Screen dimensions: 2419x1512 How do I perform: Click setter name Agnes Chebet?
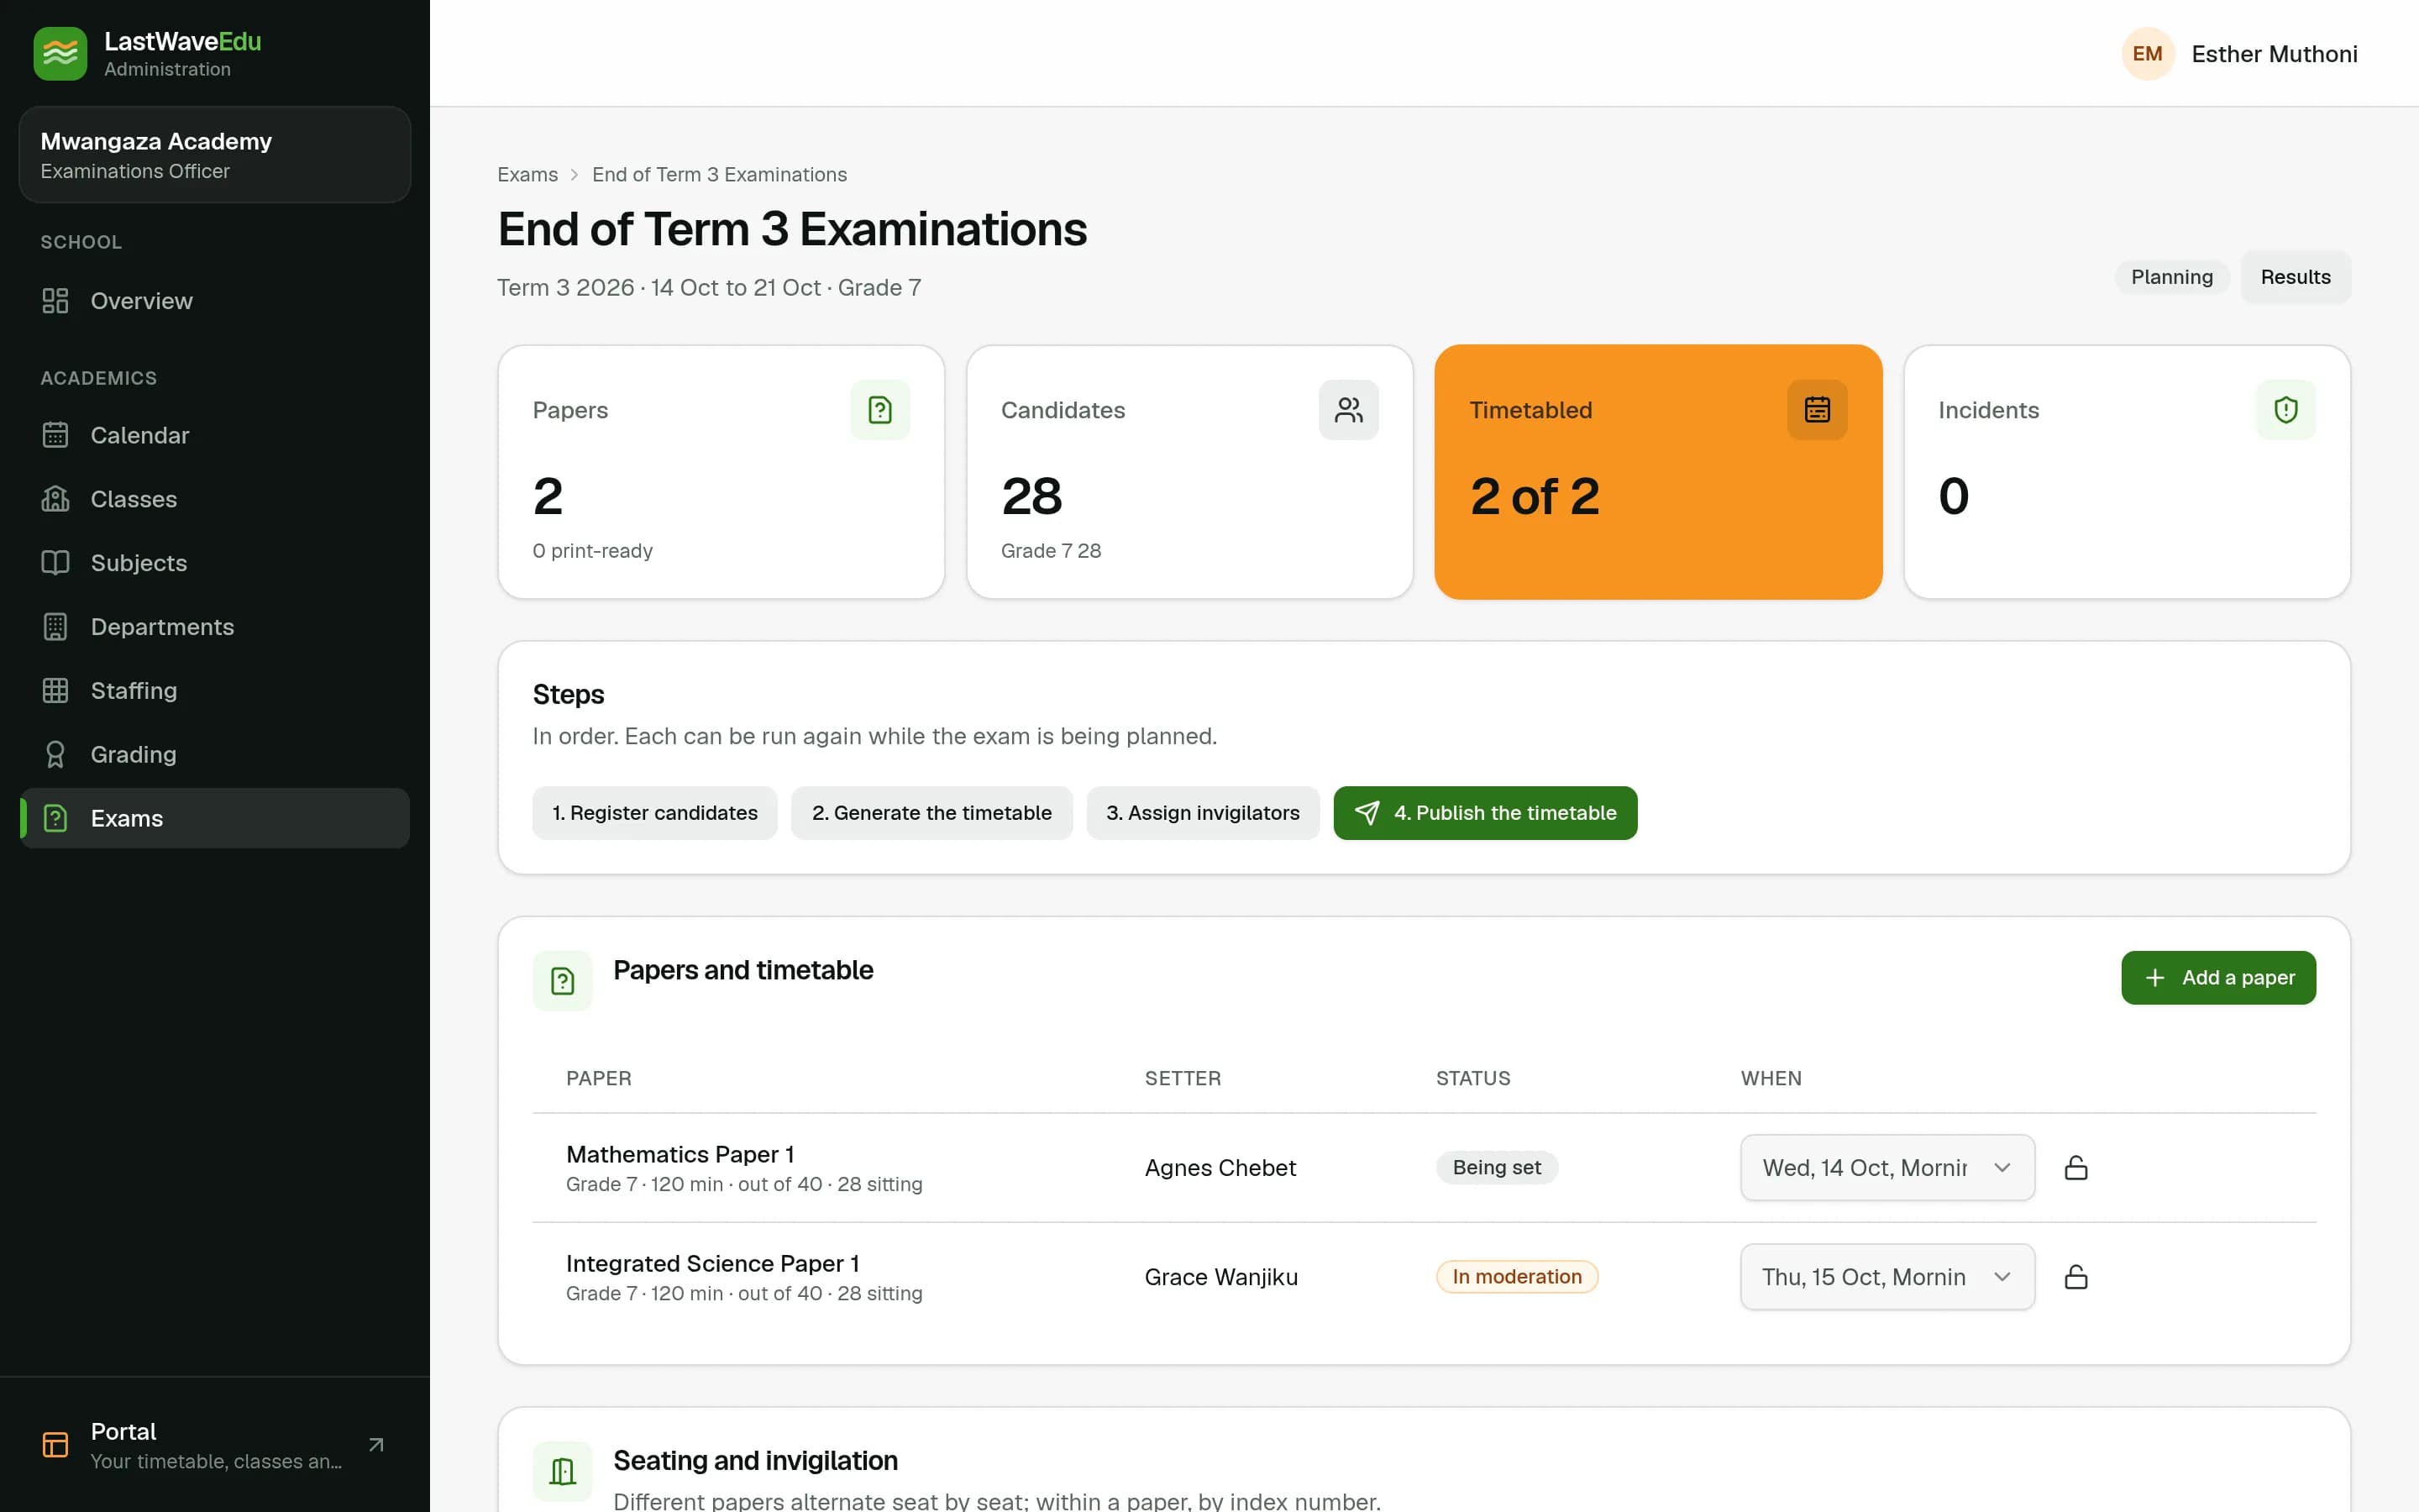pos(1220,1168)
